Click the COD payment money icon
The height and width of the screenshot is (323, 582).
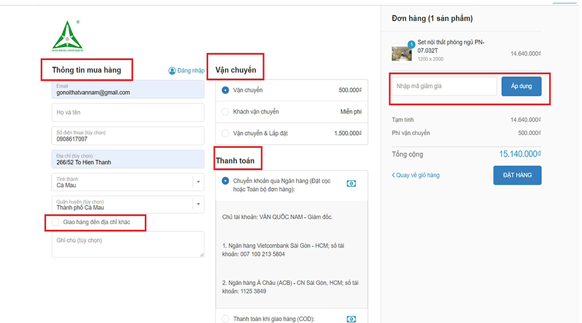(x=351, y=318)
